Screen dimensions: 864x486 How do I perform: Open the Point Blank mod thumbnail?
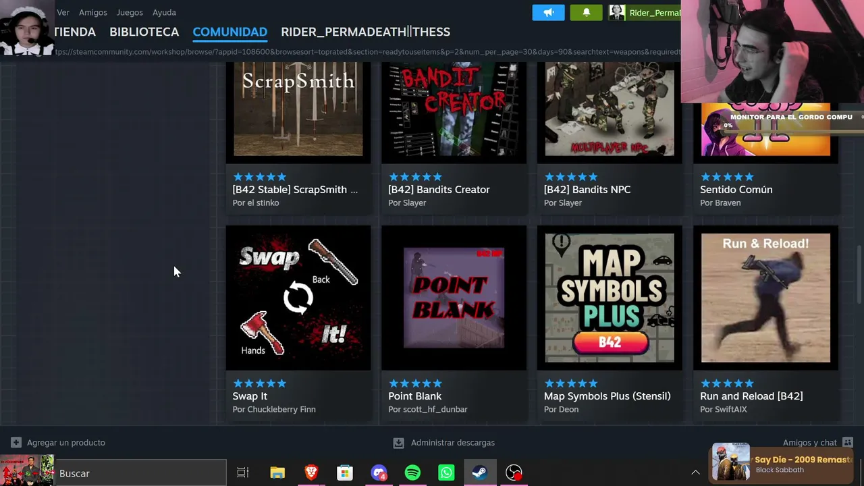pos(454,298)
